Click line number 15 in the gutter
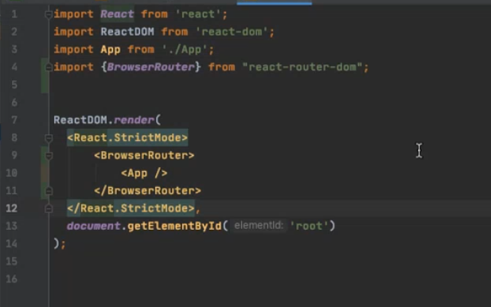491x307 pixels. click(12, 262)
